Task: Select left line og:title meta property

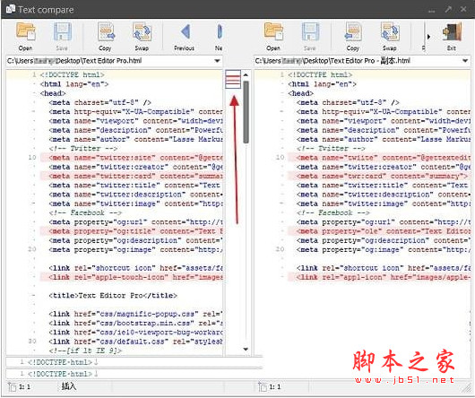Action: 132,231
